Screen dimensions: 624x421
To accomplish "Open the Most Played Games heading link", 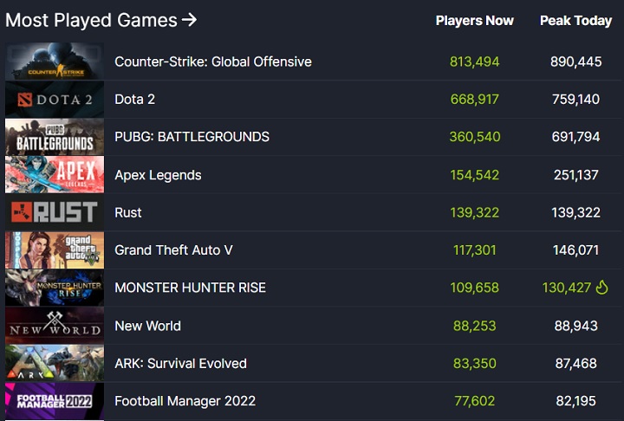I will [x=91, y=20].
